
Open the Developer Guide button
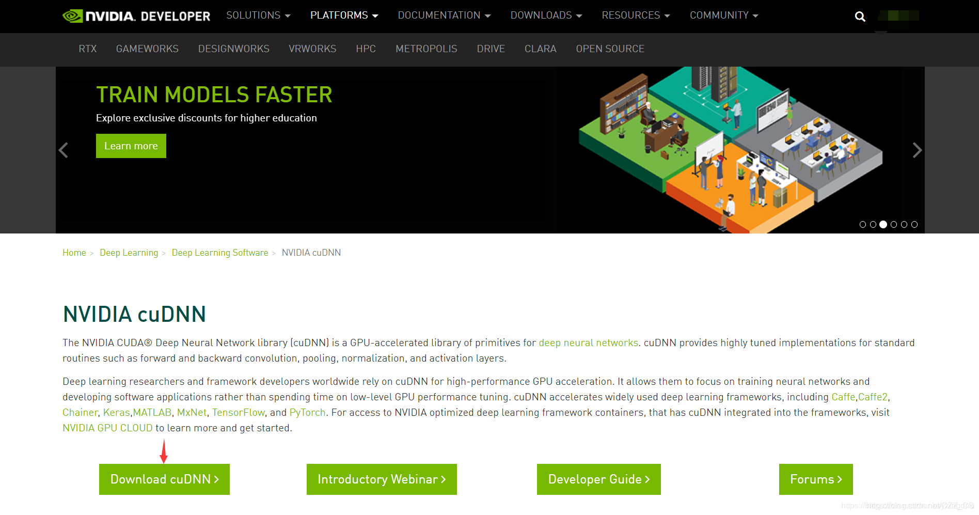[x=599, y=479]
